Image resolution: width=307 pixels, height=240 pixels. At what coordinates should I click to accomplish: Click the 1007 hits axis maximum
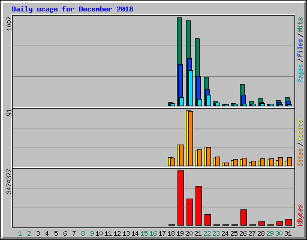9,24
